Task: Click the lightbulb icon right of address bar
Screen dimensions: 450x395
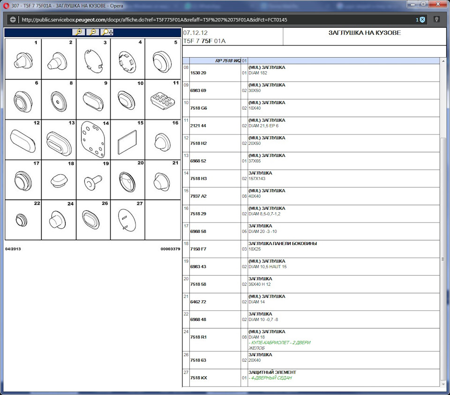Action: [x=437, y=20]
